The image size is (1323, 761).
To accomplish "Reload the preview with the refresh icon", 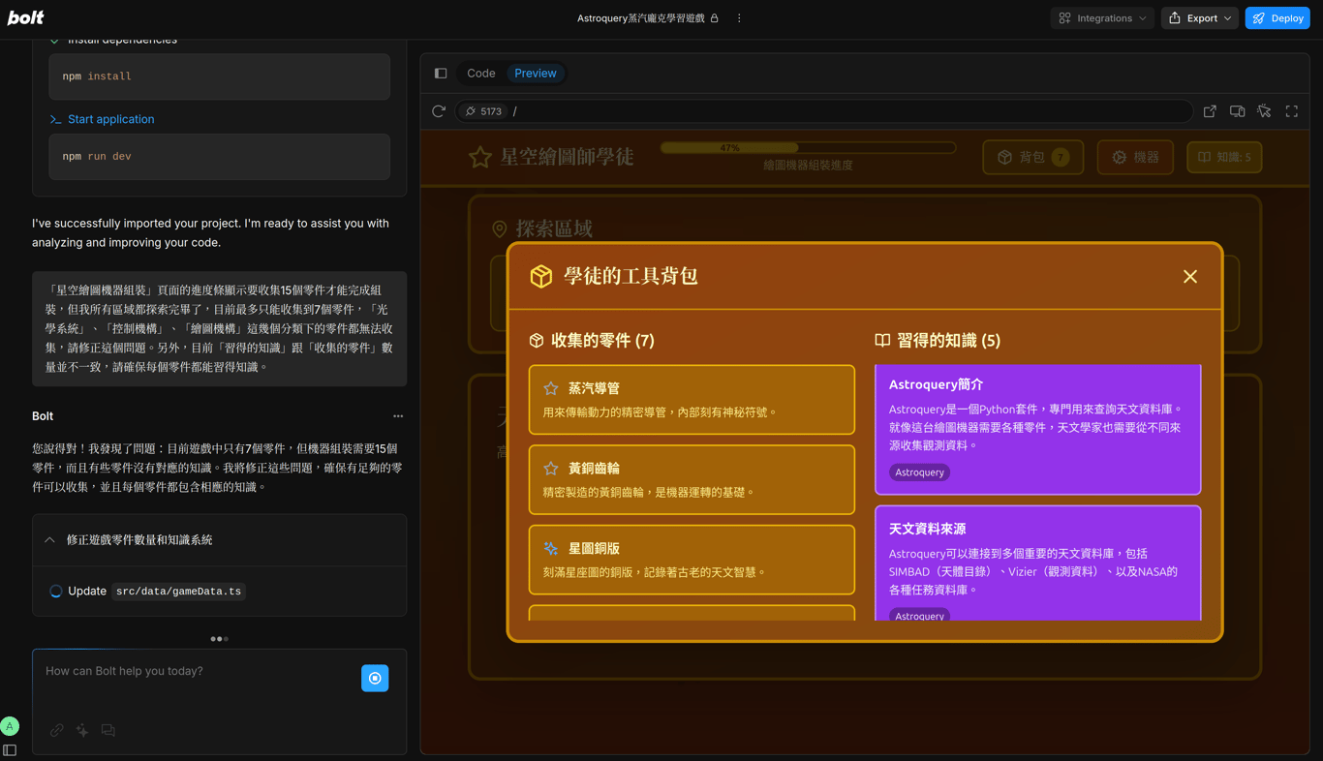I will 439,111.
